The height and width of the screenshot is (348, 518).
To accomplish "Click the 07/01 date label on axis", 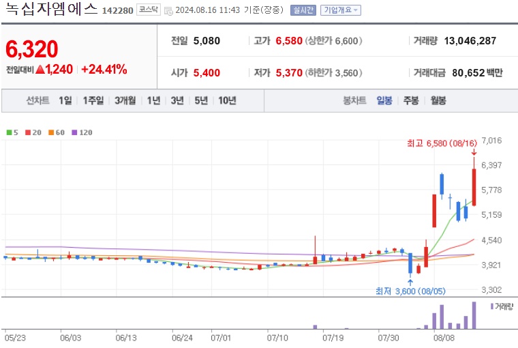I will 221,338.
